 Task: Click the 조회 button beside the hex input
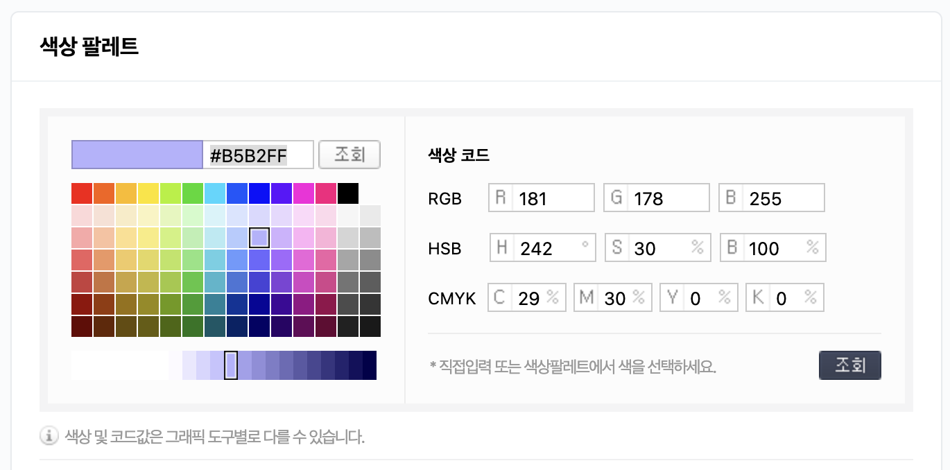tap(349, 154)
